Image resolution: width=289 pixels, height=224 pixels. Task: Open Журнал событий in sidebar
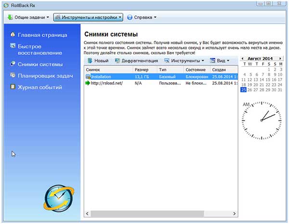coord(40,87)
